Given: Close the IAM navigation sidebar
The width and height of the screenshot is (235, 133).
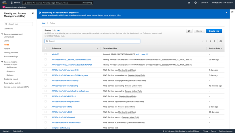Looking at the screenshot, I should (33, 13).
